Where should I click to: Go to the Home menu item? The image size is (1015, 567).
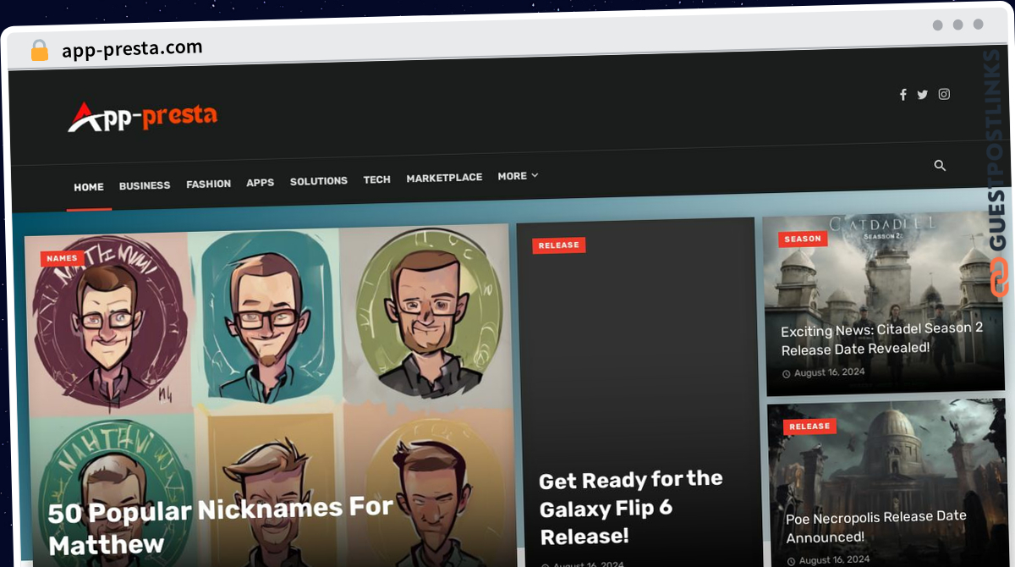pos(89,187)
